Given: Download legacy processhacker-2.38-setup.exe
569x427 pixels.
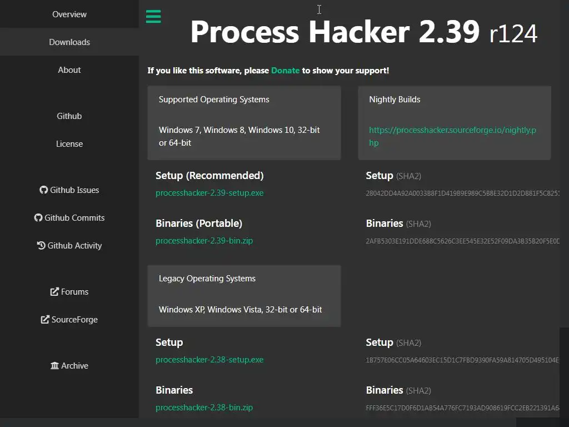Looking at the screenshot, I should pos(209,360).
